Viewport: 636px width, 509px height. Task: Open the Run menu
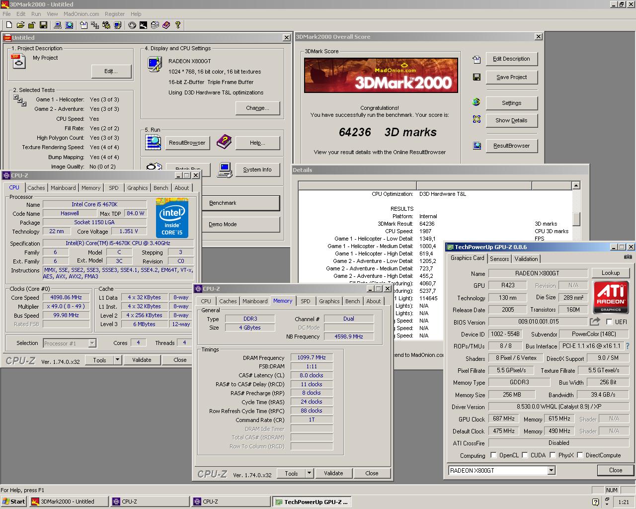click(x=36, y=14)
